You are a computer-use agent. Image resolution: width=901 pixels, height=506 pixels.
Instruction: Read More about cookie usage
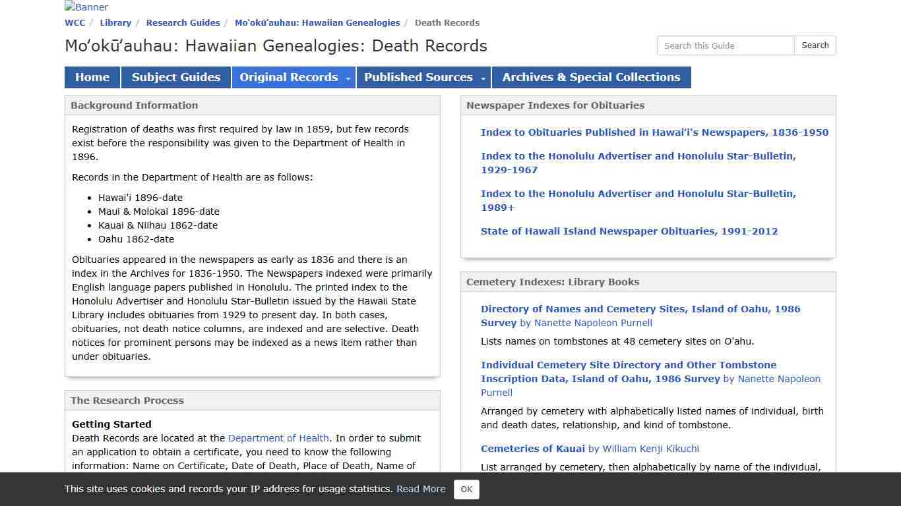pos(421,489)
